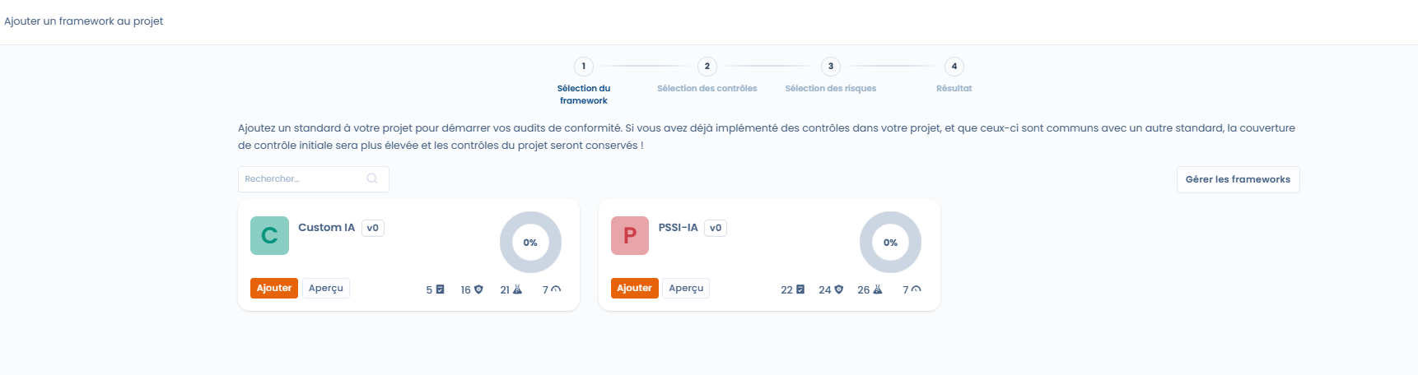This screenshot has width=1418, height=375.
Task: Jump to step 3 Sélection des risques
Action: point(831,67)
